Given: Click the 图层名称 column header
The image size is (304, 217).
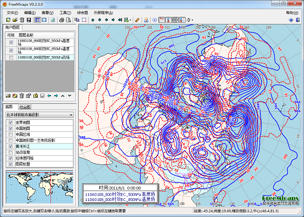Looking at the screenshot, I should (x=46, y=35).
